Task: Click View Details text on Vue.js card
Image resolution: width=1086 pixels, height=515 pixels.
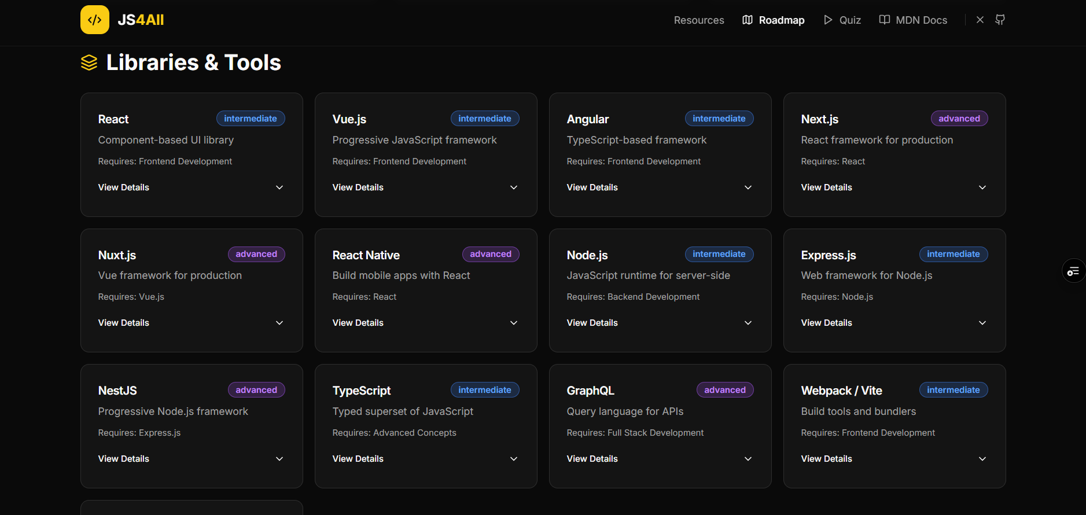Action: pyautogui.click(x=358, y=187)
